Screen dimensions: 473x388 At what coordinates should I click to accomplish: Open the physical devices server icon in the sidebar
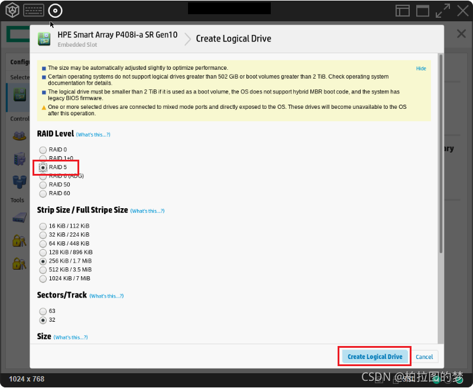(x=20, y=159)
